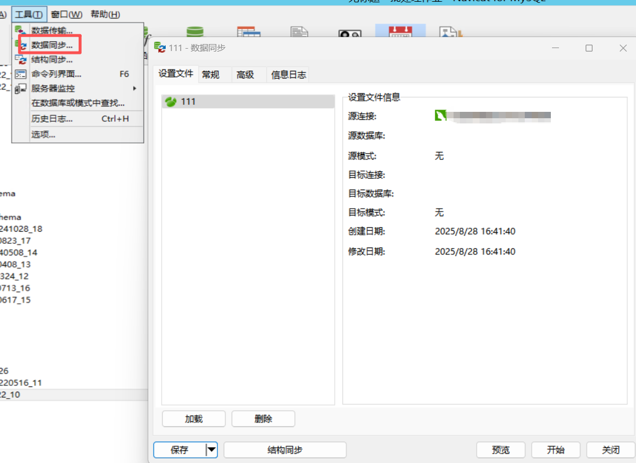Click the server monitor icon in menu
636x463 pixels.
(x=21, y=89)
